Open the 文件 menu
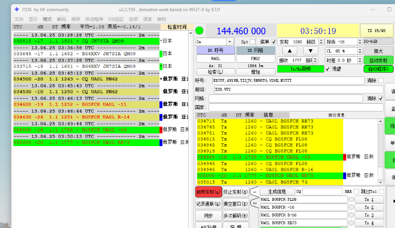 pyautogui.click(x=19, y=19)
